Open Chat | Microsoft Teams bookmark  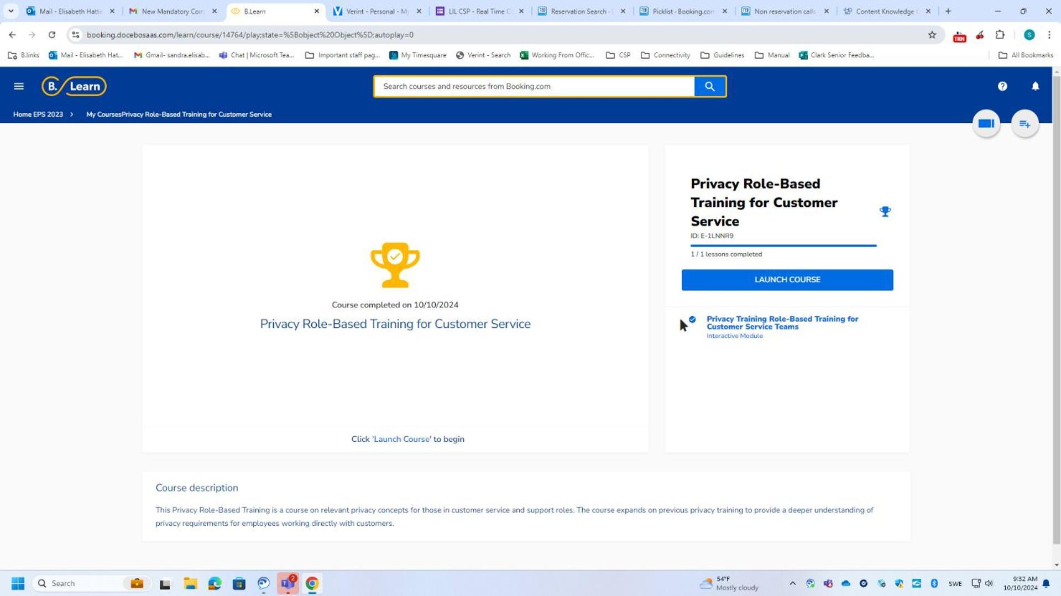(257, 55)
